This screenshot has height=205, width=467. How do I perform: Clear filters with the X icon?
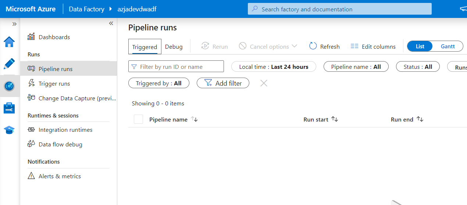(264, 83)
